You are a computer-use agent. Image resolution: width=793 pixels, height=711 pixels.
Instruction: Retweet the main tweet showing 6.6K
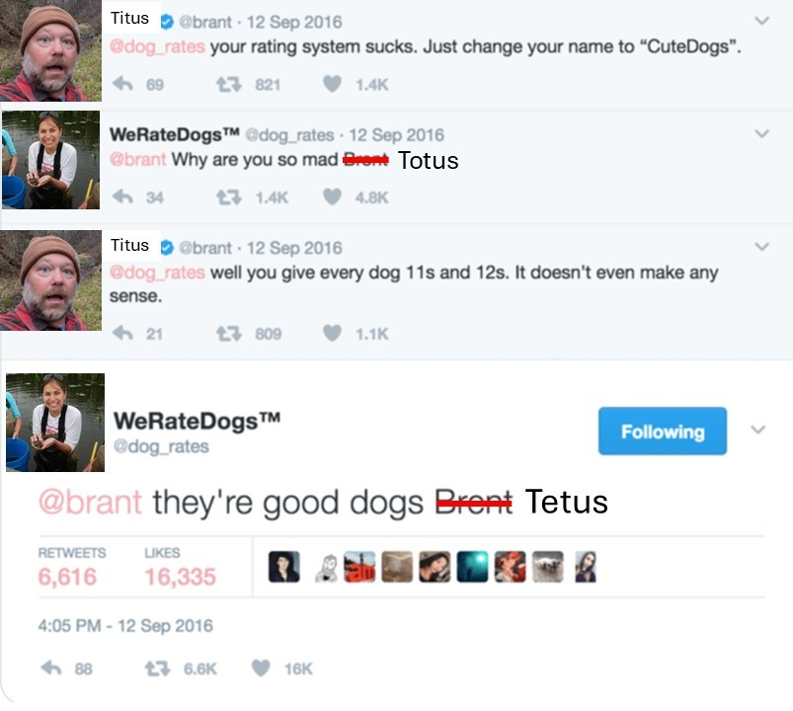[157, 669]
